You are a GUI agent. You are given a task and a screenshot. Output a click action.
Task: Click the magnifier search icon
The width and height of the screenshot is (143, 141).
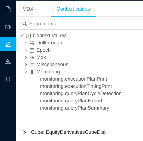pyautogui.click(x=25, y=24)
